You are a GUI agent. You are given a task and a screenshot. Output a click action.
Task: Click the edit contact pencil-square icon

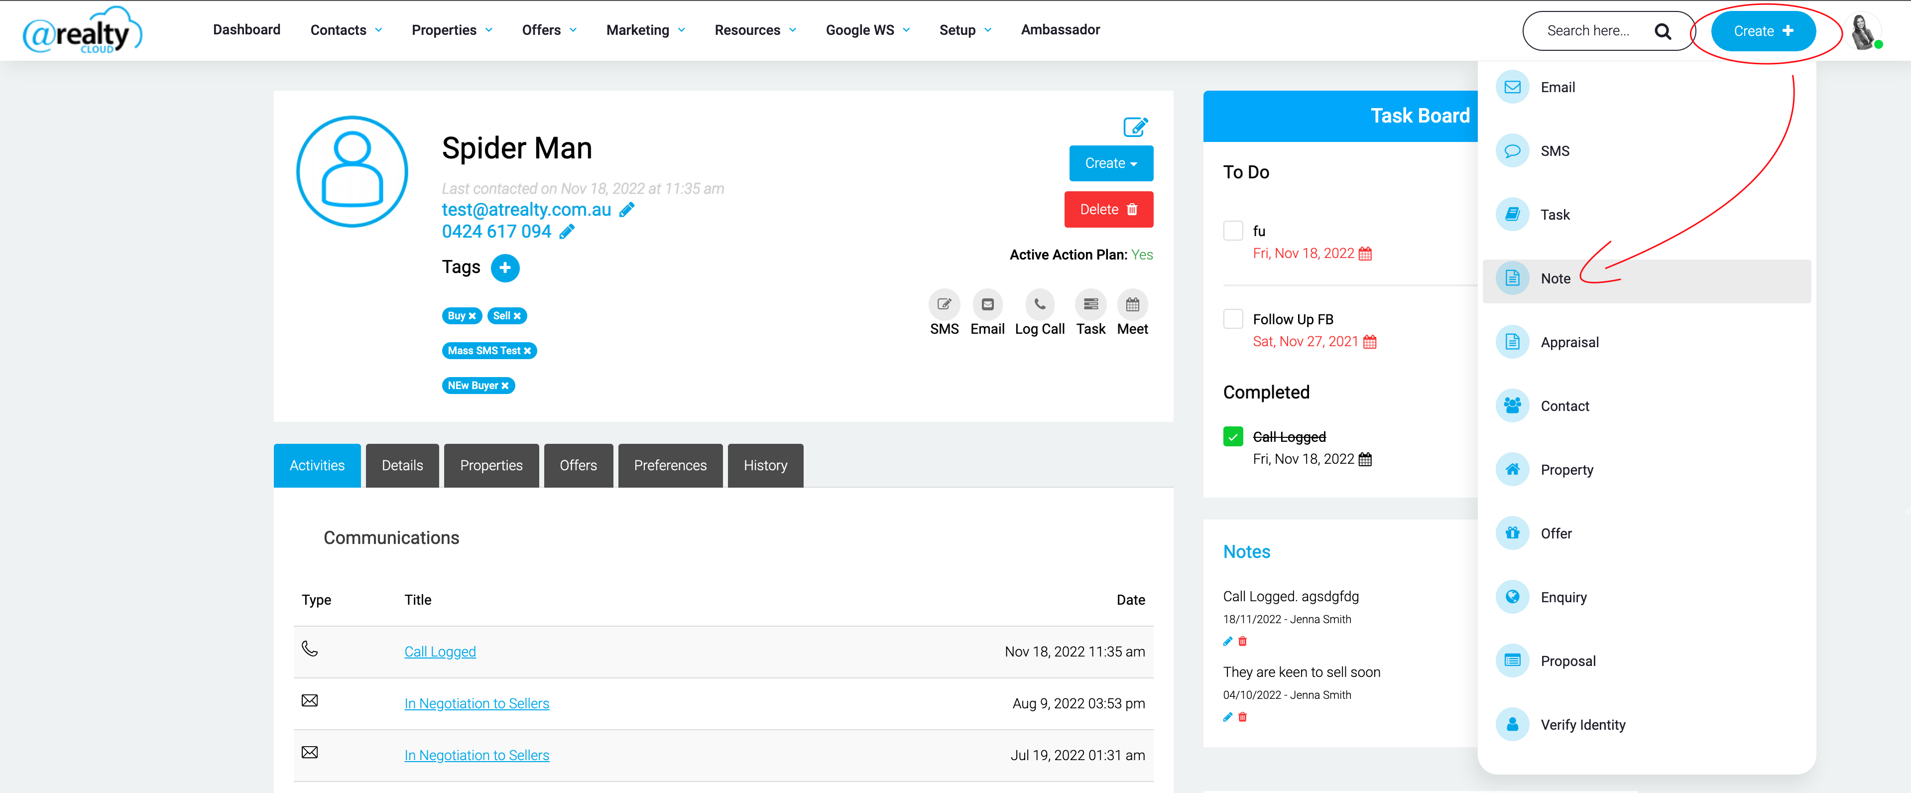(x=1135, y=127)
